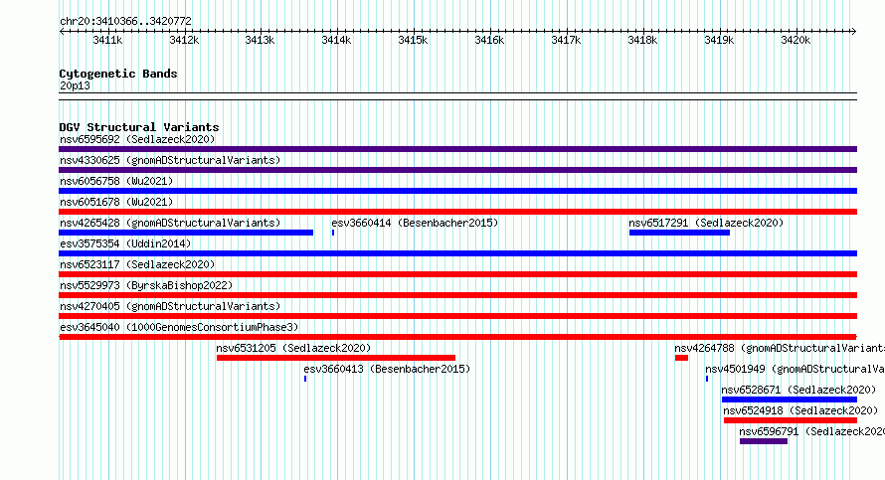Click the 3412k ruler position
Viewport: 885px width, 480px height.
pos(184,40)
